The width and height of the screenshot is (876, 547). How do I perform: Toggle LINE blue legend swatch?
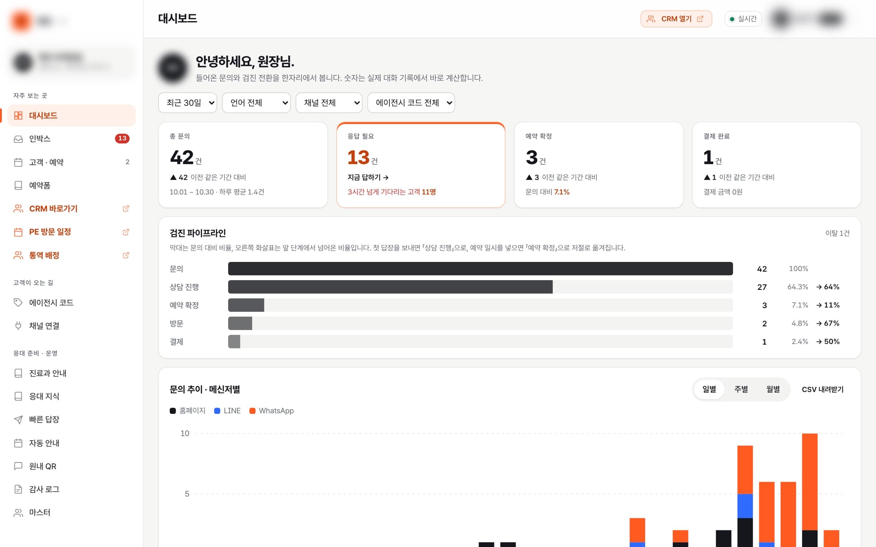click(x=217, y=411)
